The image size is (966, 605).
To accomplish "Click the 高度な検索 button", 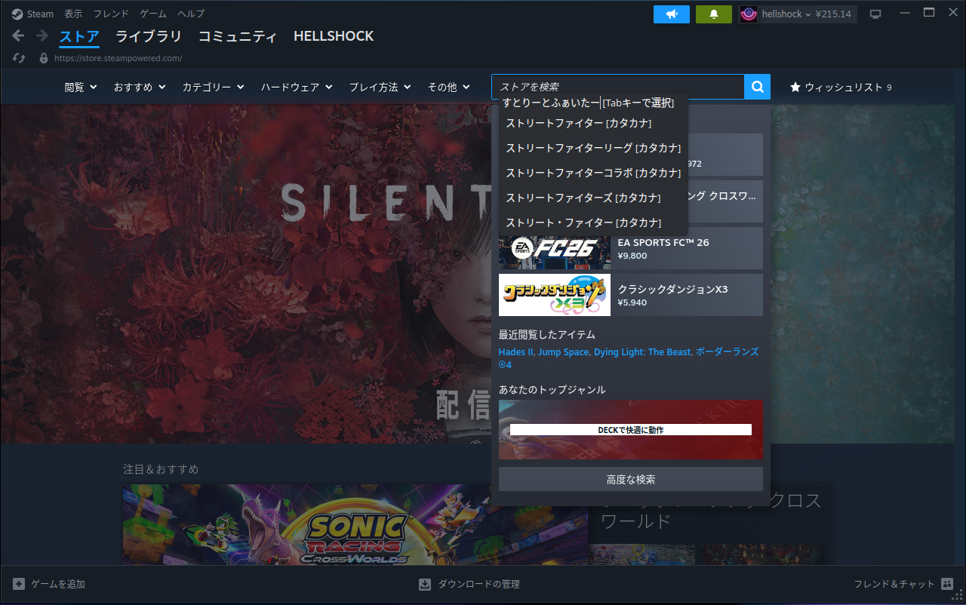I will (630, 478).
